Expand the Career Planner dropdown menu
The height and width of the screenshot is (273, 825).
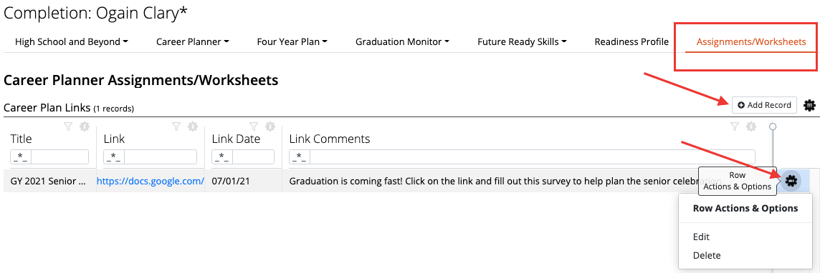193,42
